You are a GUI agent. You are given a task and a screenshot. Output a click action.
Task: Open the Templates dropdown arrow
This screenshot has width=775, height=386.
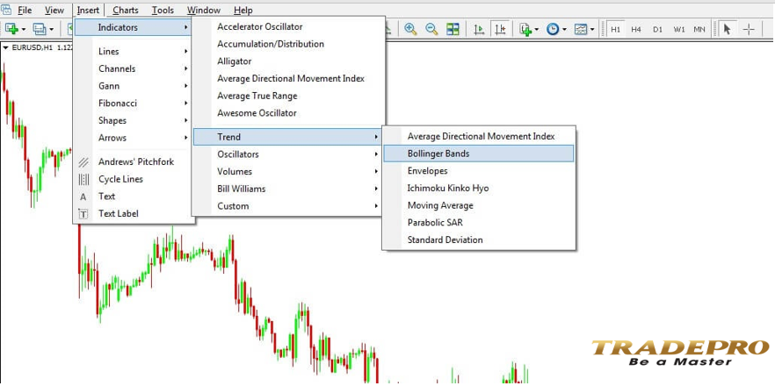coord(592,30)
